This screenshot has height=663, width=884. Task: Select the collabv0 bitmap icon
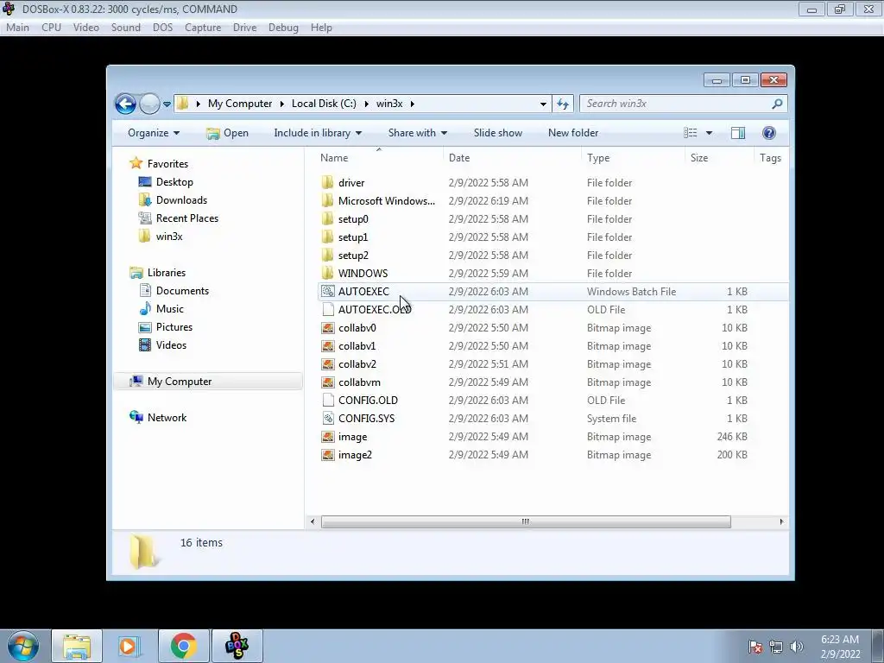pyautogui.click(x=327, y=327)
